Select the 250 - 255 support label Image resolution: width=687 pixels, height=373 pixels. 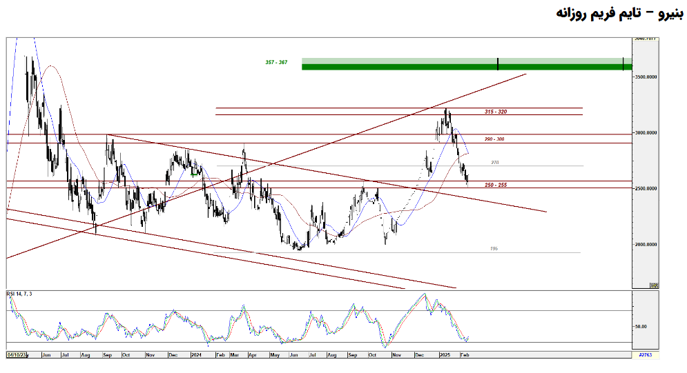[x=495, y=185]
